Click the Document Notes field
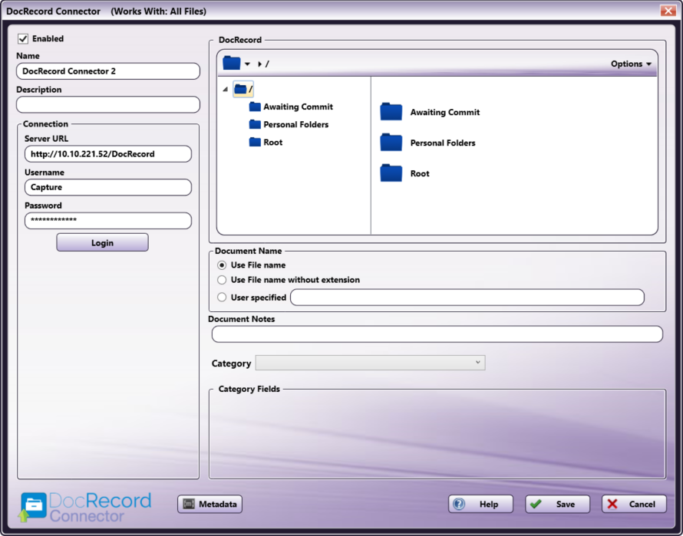683x536 pixels. coord(437,334)
